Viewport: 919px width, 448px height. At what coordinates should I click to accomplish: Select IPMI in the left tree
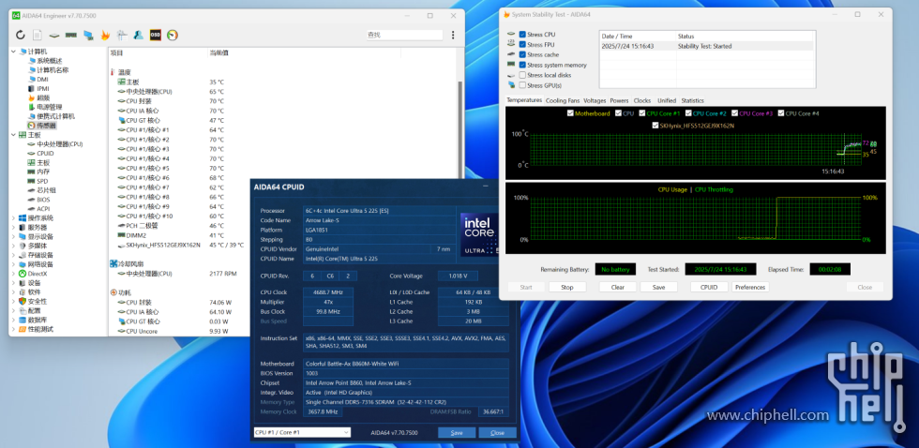[38, 88]
